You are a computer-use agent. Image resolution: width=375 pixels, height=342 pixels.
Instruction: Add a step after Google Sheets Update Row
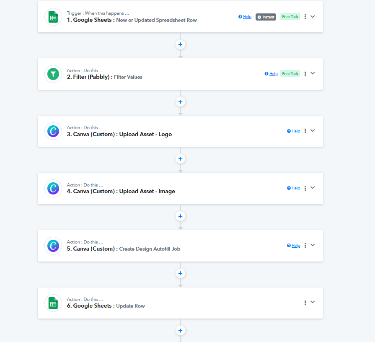[180, 331]
